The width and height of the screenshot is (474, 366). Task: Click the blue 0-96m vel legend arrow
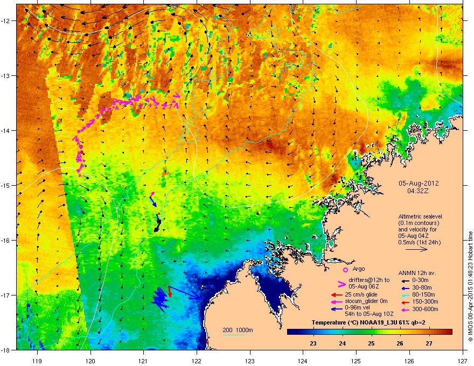tap(337, 309)
